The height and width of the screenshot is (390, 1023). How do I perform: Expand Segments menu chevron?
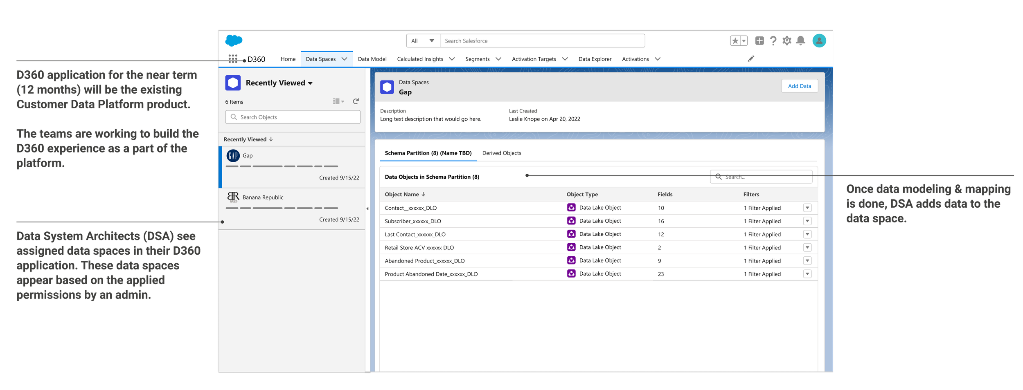coord(498,59)
